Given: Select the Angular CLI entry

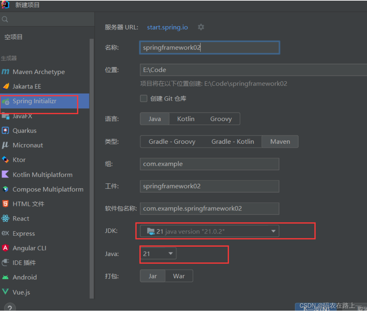Looking at the screenshot, I should click(x=44, y=248).
